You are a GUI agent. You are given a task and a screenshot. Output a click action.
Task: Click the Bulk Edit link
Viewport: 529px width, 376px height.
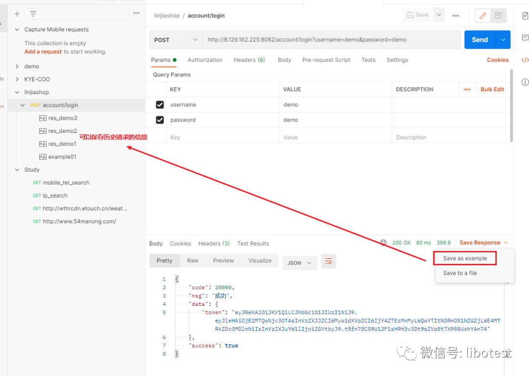pyautogui.click(x=492, y=89)
